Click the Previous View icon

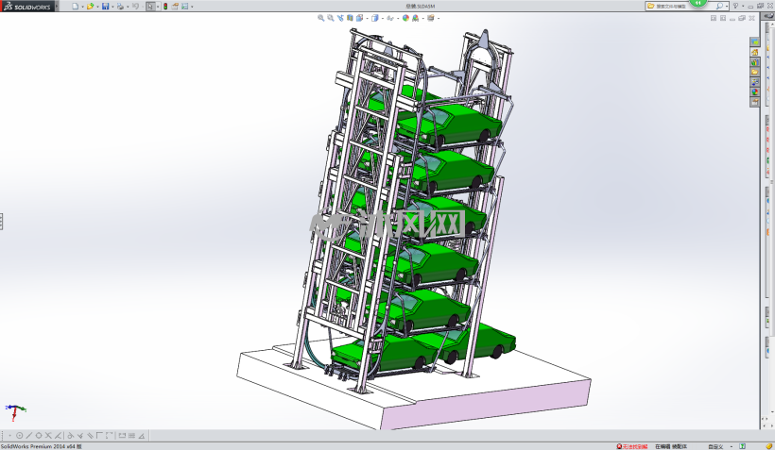pos(340,18)
